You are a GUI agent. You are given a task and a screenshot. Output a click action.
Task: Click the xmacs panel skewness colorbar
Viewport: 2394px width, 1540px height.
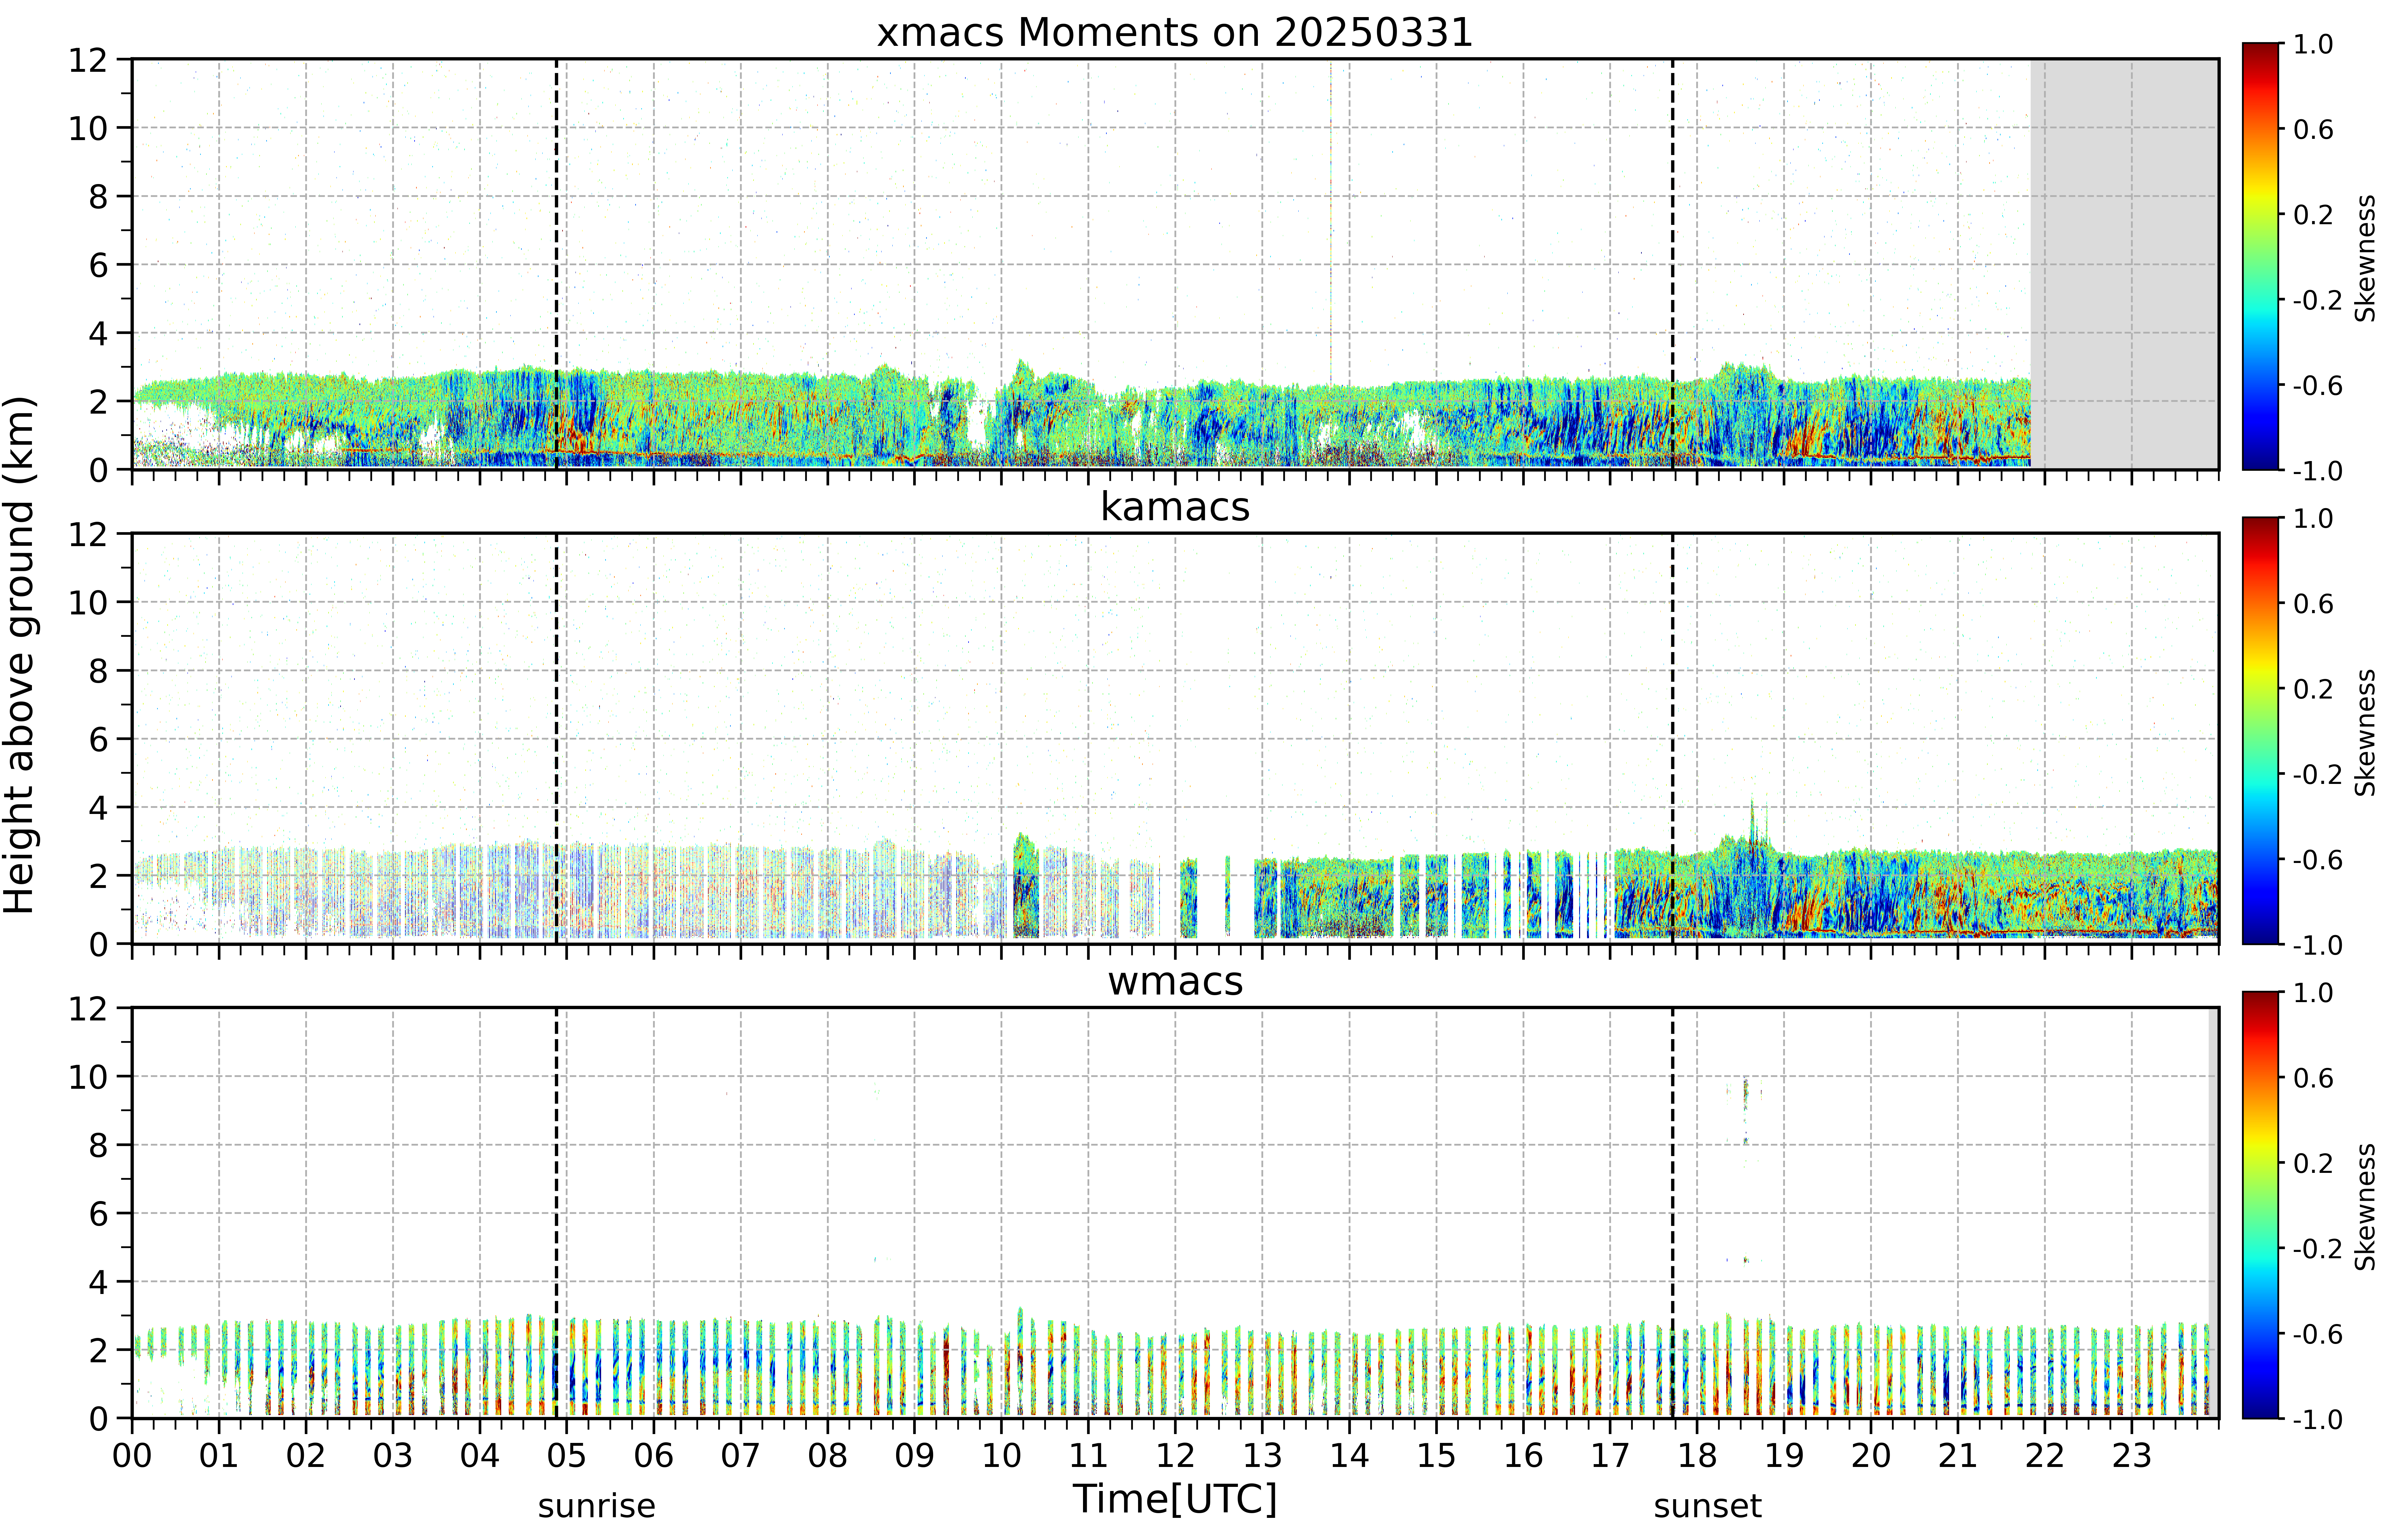[2260, 256]
